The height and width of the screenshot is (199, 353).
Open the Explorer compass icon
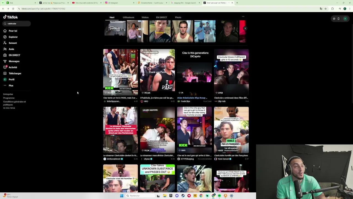pos(5,37)
